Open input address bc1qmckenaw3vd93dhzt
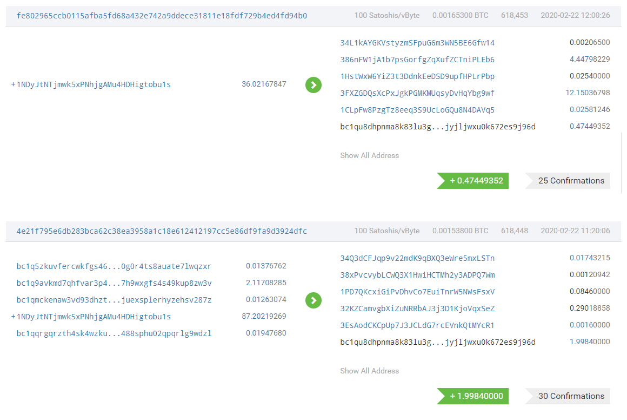This screenshot has height=420, width=627. [x=114, y=300]
